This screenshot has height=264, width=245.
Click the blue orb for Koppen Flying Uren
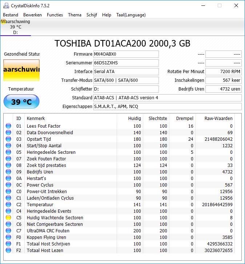(8, 237)
